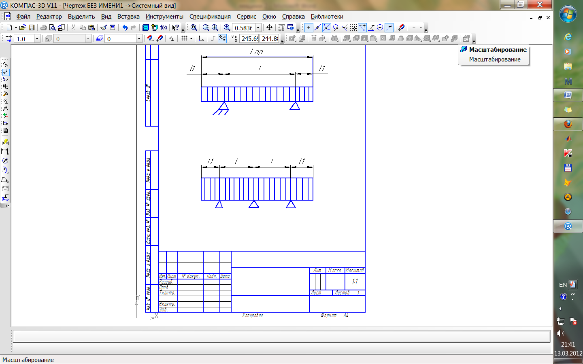Open the Спецификация menu

point(210,17)
